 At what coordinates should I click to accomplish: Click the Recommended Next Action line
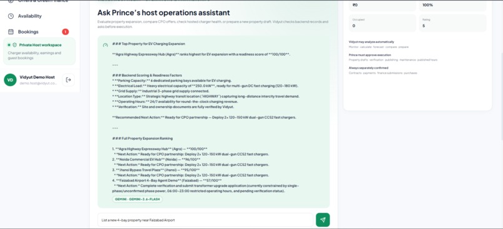click(204, 117)
